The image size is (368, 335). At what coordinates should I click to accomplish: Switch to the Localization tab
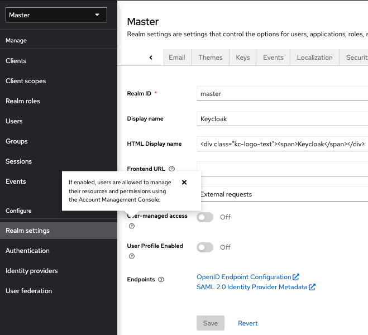[315, 58]
